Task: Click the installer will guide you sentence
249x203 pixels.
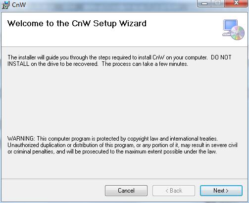Action: (x=107, y=57)
